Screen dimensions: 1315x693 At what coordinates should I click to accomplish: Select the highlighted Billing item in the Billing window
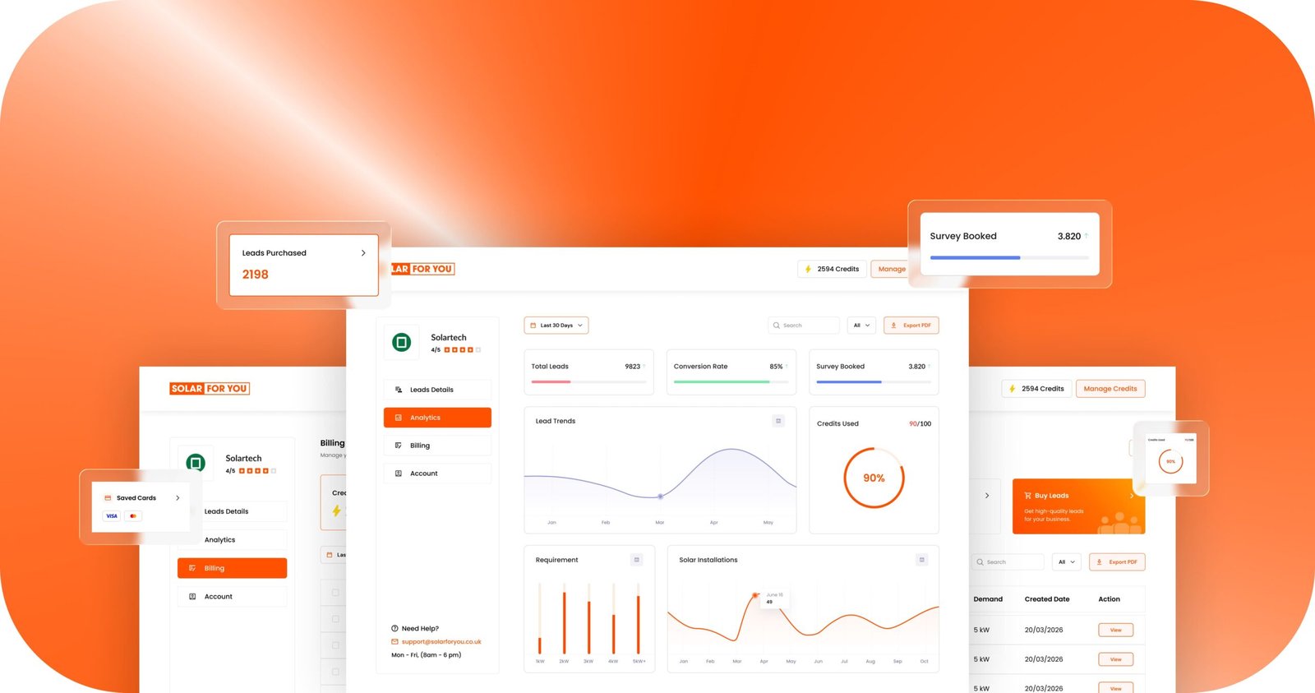click(232, 568)
